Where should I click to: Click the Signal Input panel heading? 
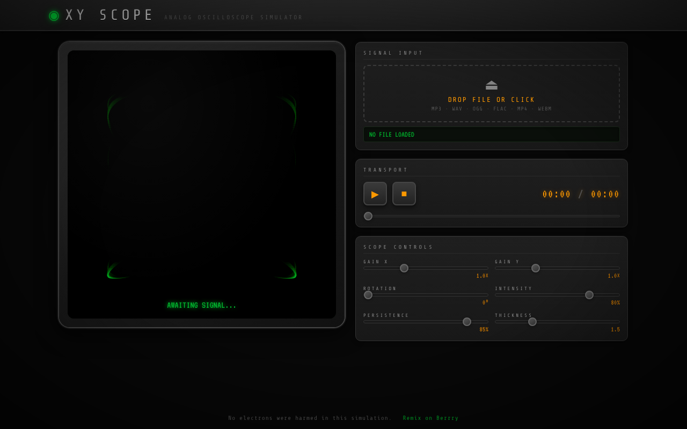(x=393, y=53)
